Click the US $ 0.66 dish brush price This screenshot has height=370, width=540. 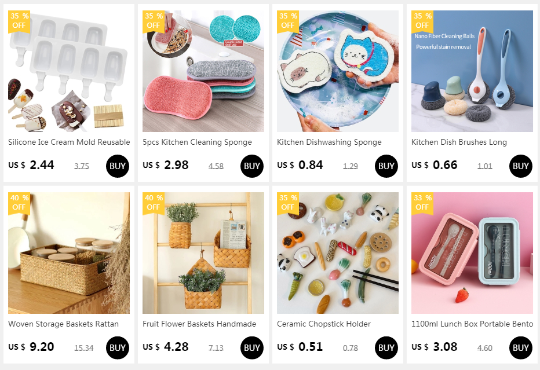pos(435,165)
